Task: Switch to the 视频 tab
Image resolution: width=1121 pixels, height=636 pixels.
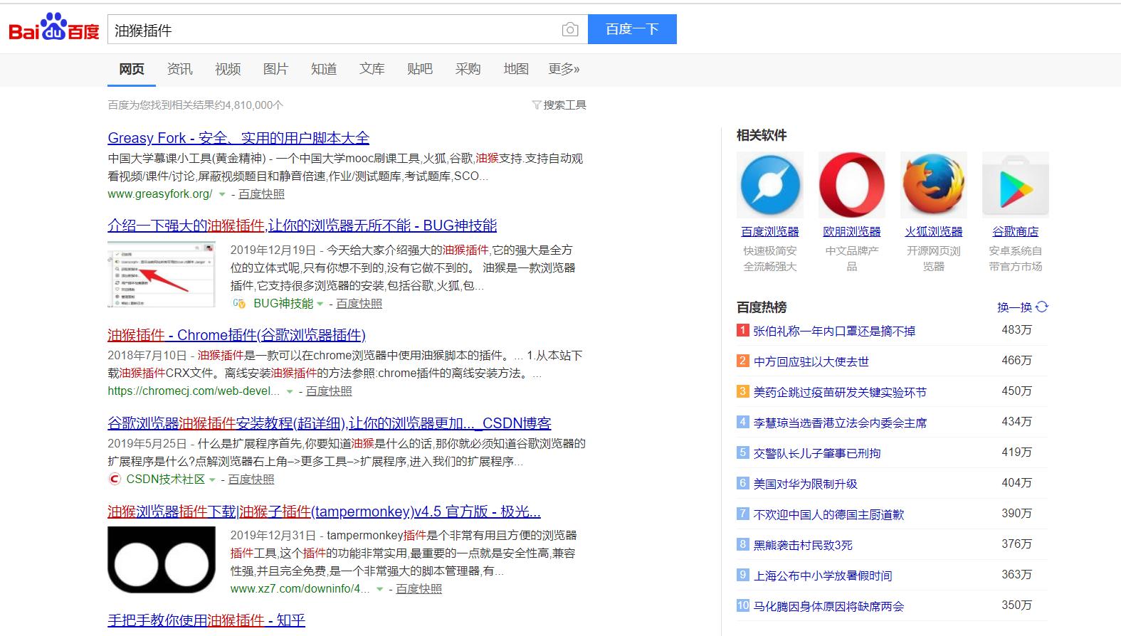Action: [228, 69]
